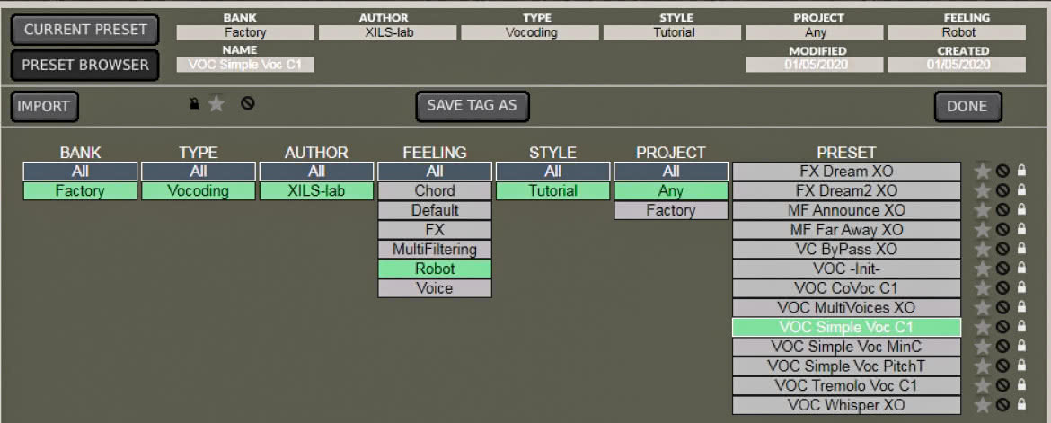Screen dimensions: 1051x423
Task: Favorite the FX Dream XO preset star
Action: tap(983, 172)
